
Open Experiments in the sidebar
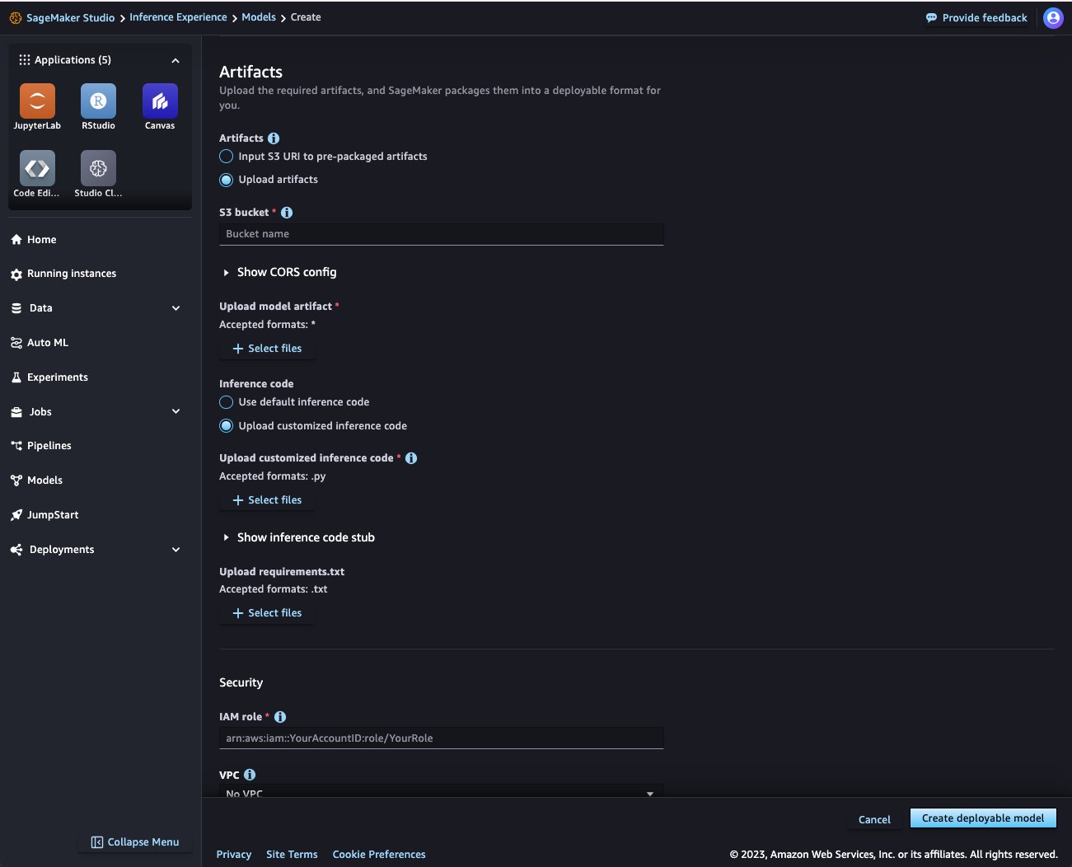point(49,377)
